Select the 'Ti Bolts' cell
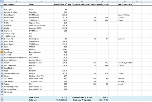Viewport: 152px width, 102px height. pyautogui.click(x=125, y=65)
